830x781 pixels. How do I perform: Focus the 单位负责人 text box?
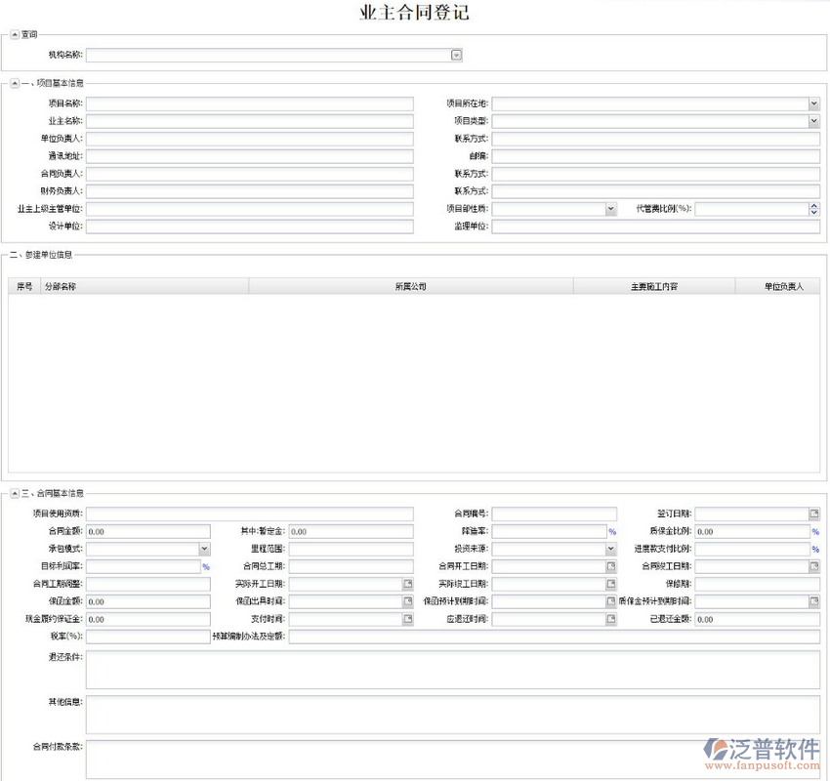point(250,139)
